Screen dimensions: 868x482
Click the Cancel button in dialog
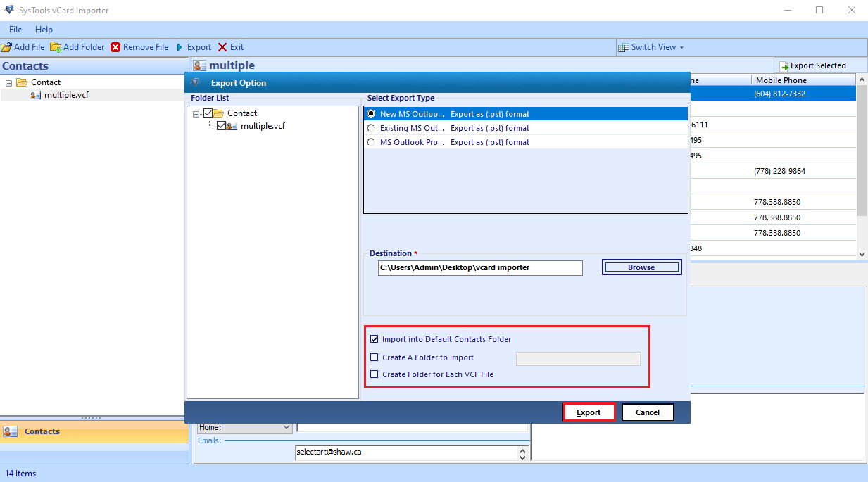pyautogui.click(x=647, y=412)
